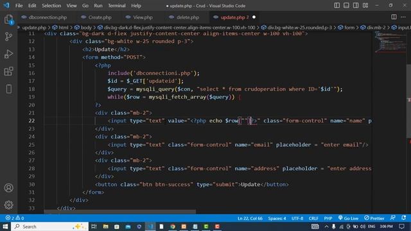Click the $id = $_GET['updateid'] line

tap(146, 81)
